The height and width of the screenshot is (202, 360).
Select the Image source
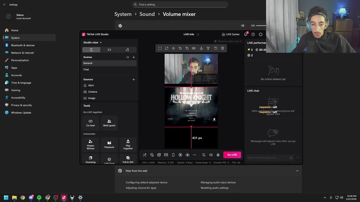pyautogui.click(x=109, y=98)
